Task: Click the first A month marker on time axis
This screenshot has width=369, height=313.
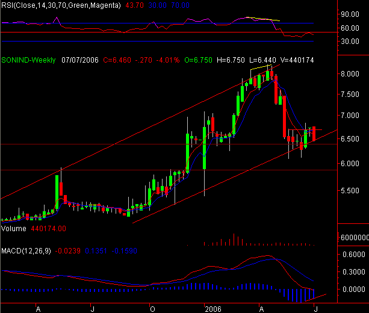Action: click(x=38, y=309)
